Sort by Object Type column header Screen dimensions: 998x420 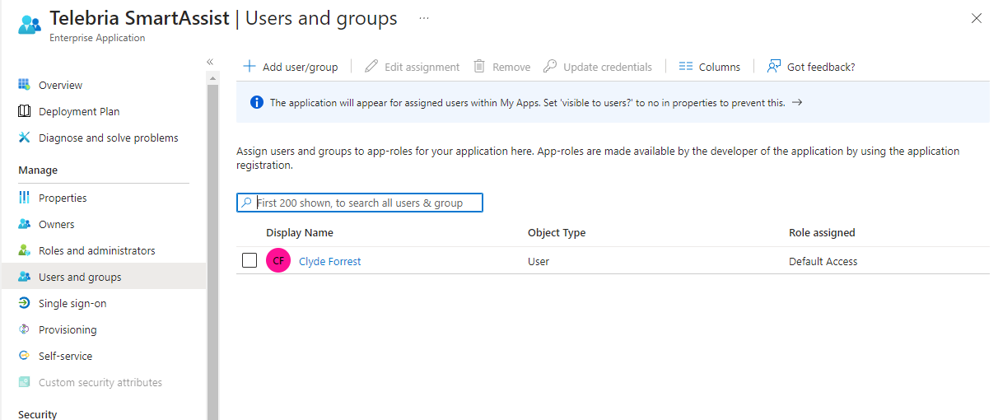(x=557, y=232)
